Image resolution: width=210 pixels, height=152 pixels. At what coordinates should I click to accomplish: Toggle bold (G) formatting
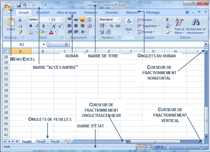31,26
